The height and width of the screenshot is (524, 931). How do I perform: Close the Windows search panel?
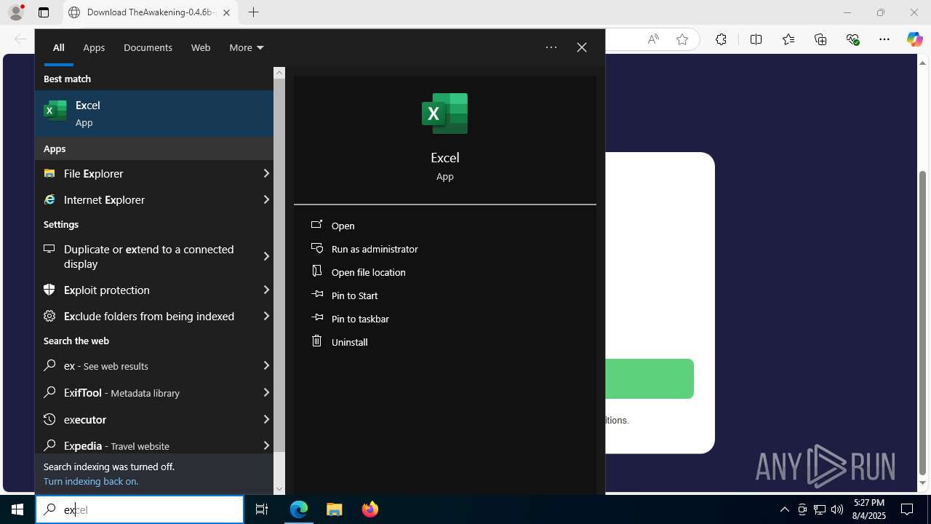582,47
